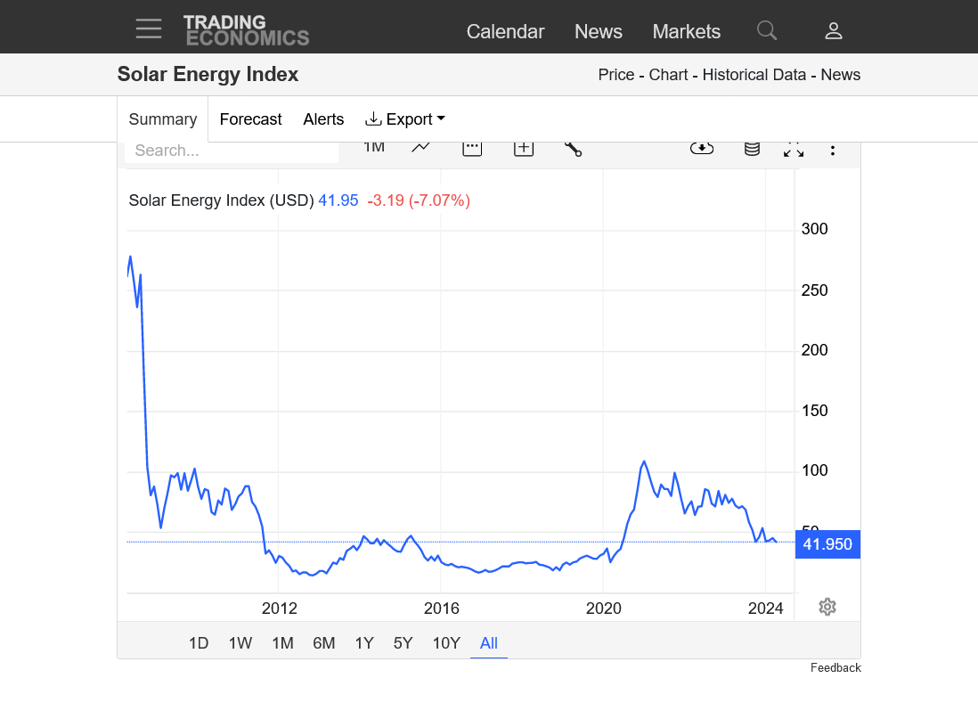The height and width of the screenshot is (719, 978).
Task: Switch to the Alerts tab
Action: (x=323, y=119)
